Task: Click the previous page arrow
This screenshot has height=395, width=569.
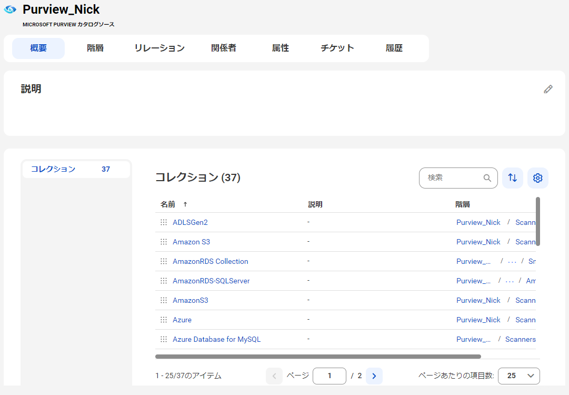Action: pos(274,376)
